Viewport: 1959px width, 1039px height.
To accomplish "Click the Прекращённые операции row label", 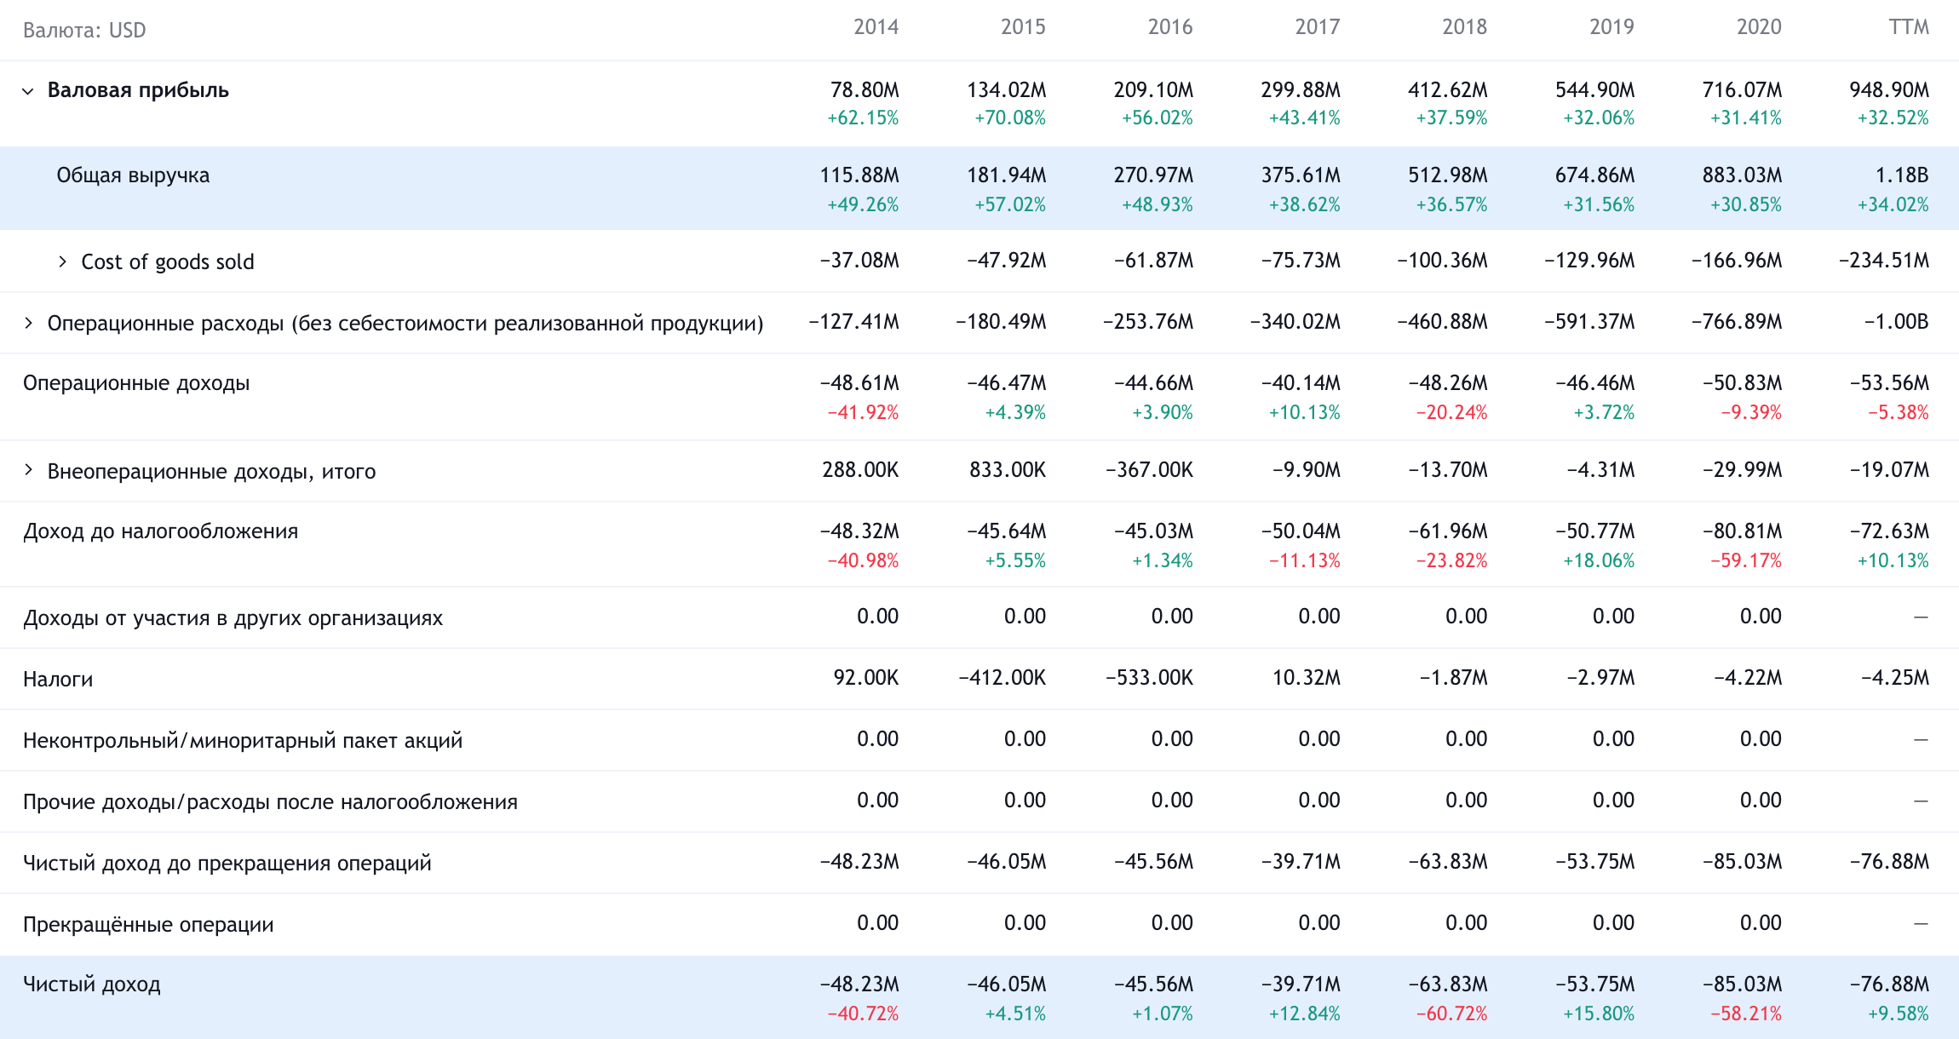I will [x=148, y=925].
